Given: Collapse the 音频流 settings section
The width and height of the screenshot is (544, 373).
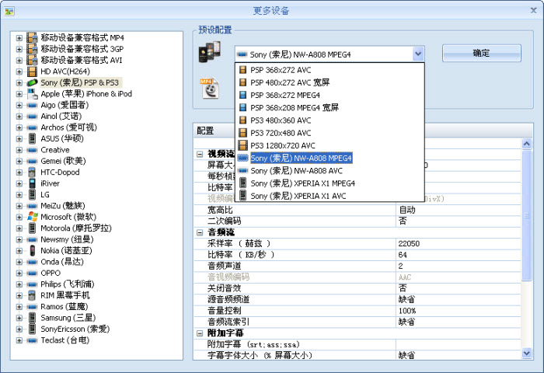Looking at the screenshot, I should [x=201, y=232].
